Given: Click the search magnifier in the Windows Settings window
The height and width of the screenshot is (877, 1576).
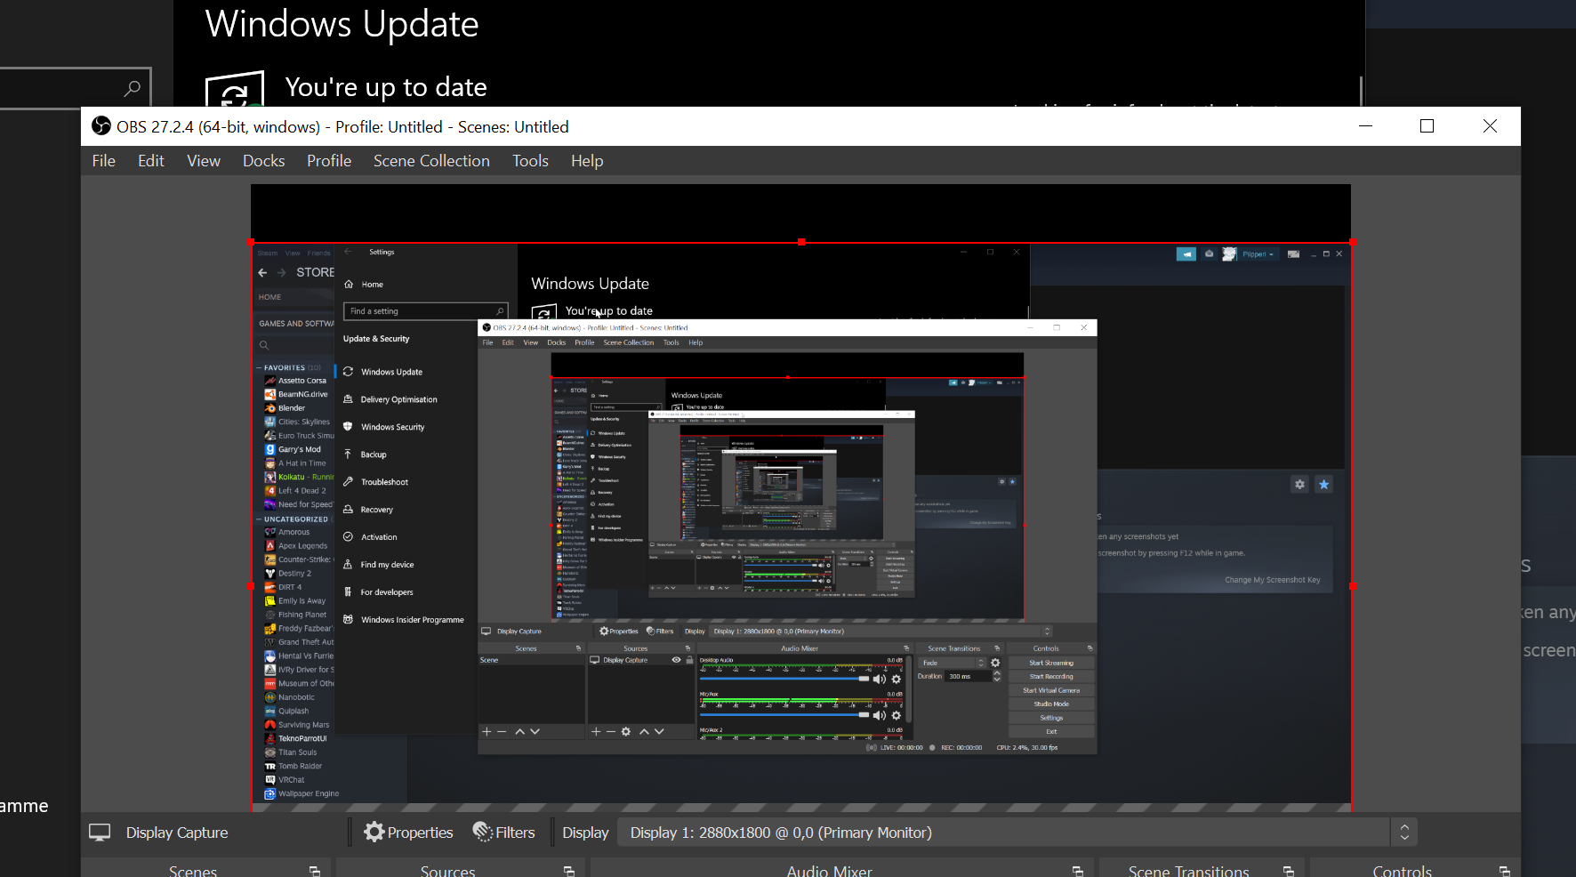Looking at the screenshot, I should 132,88.
